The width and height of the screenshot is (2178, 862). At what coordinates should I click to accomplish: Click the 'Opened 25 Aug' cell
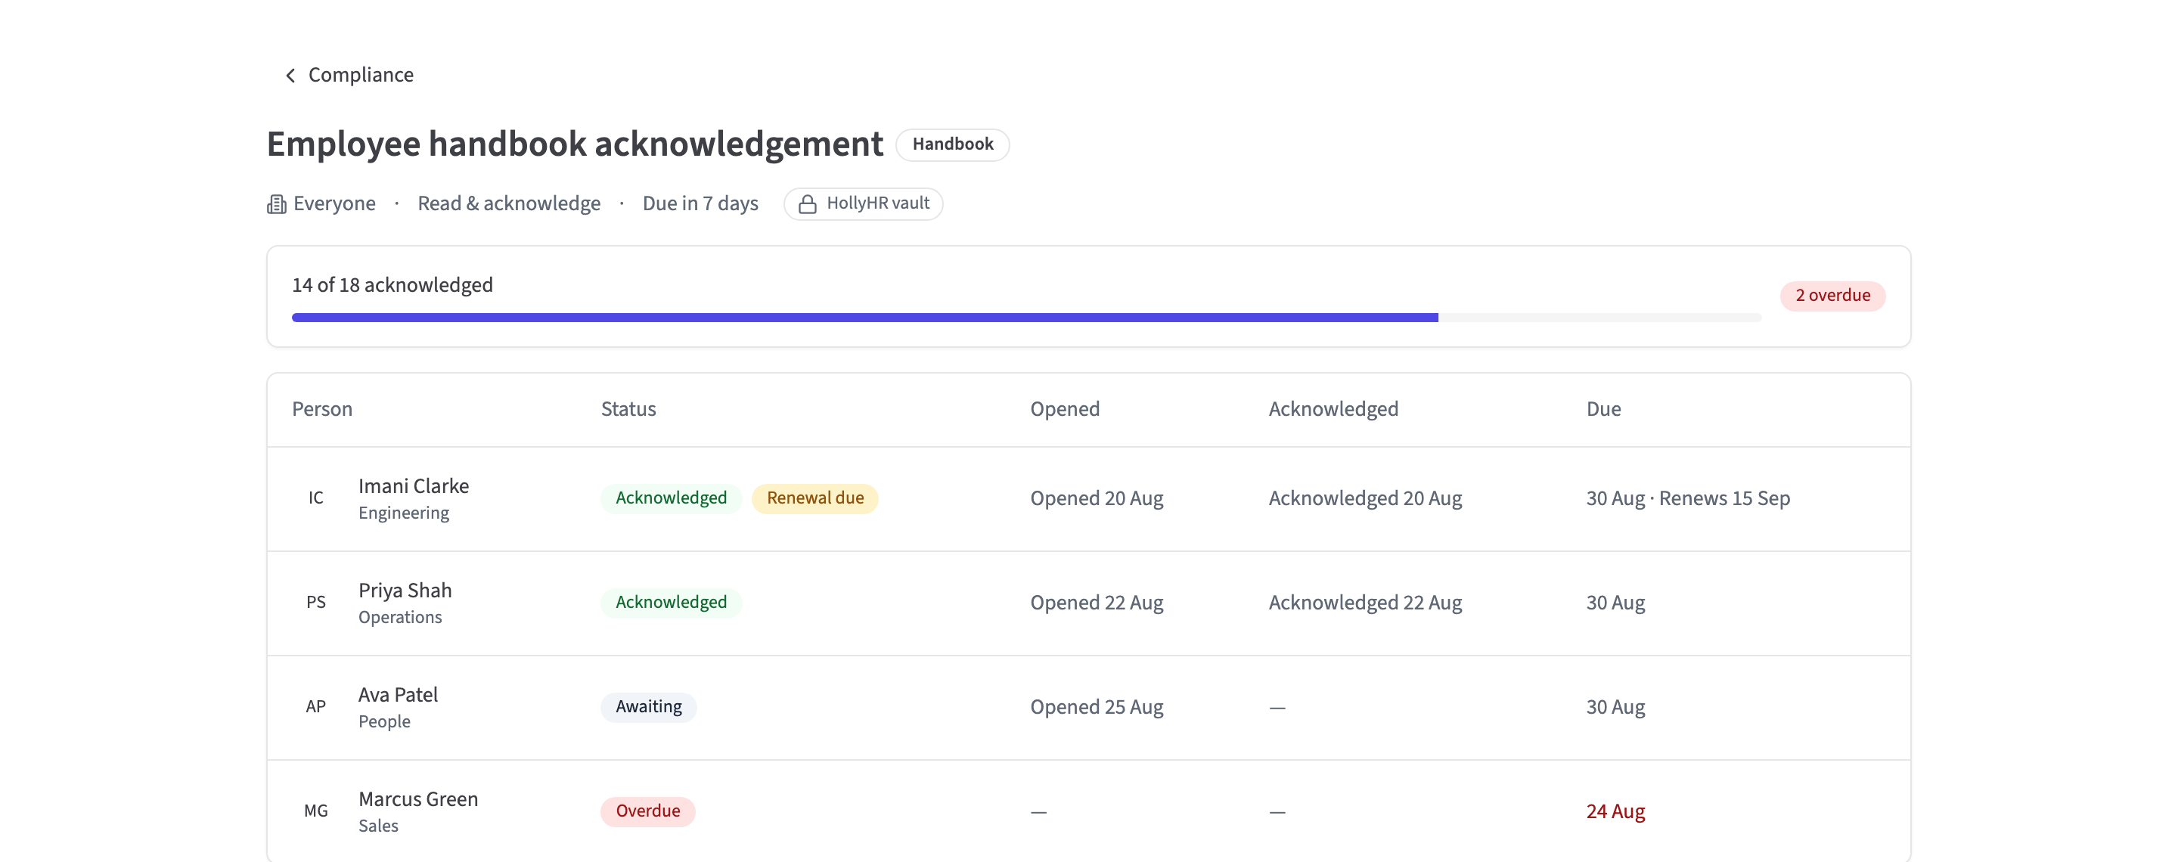1097,706
